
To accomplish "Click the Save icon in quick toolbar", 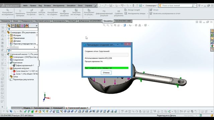I will click(111, 6).
